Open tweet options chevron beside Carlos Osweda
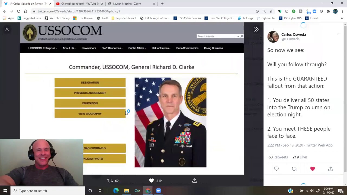This screenshot has height=195, width=347. click(338, 34)
